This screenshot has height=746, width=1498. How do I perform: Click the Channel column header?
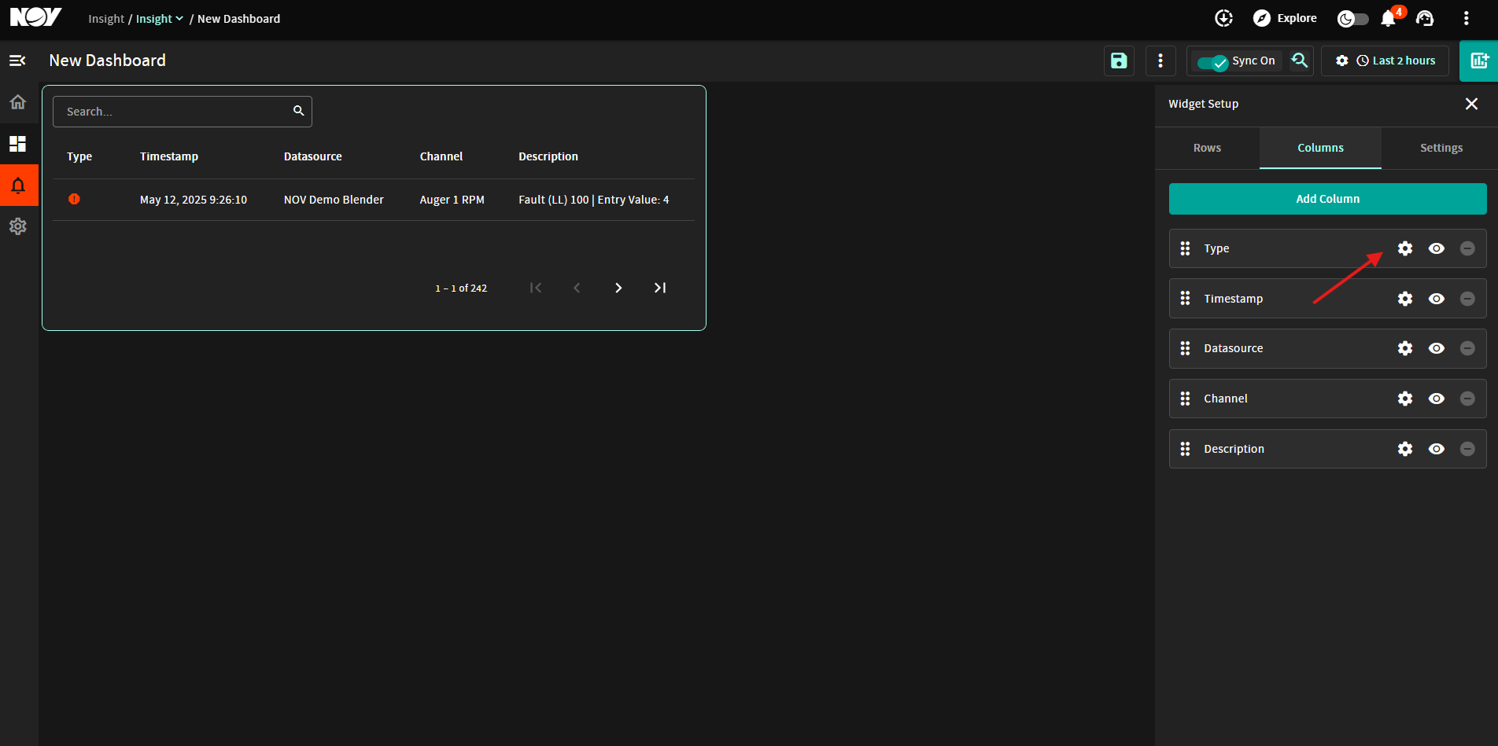pyautogui.click(x=441, y=156)
